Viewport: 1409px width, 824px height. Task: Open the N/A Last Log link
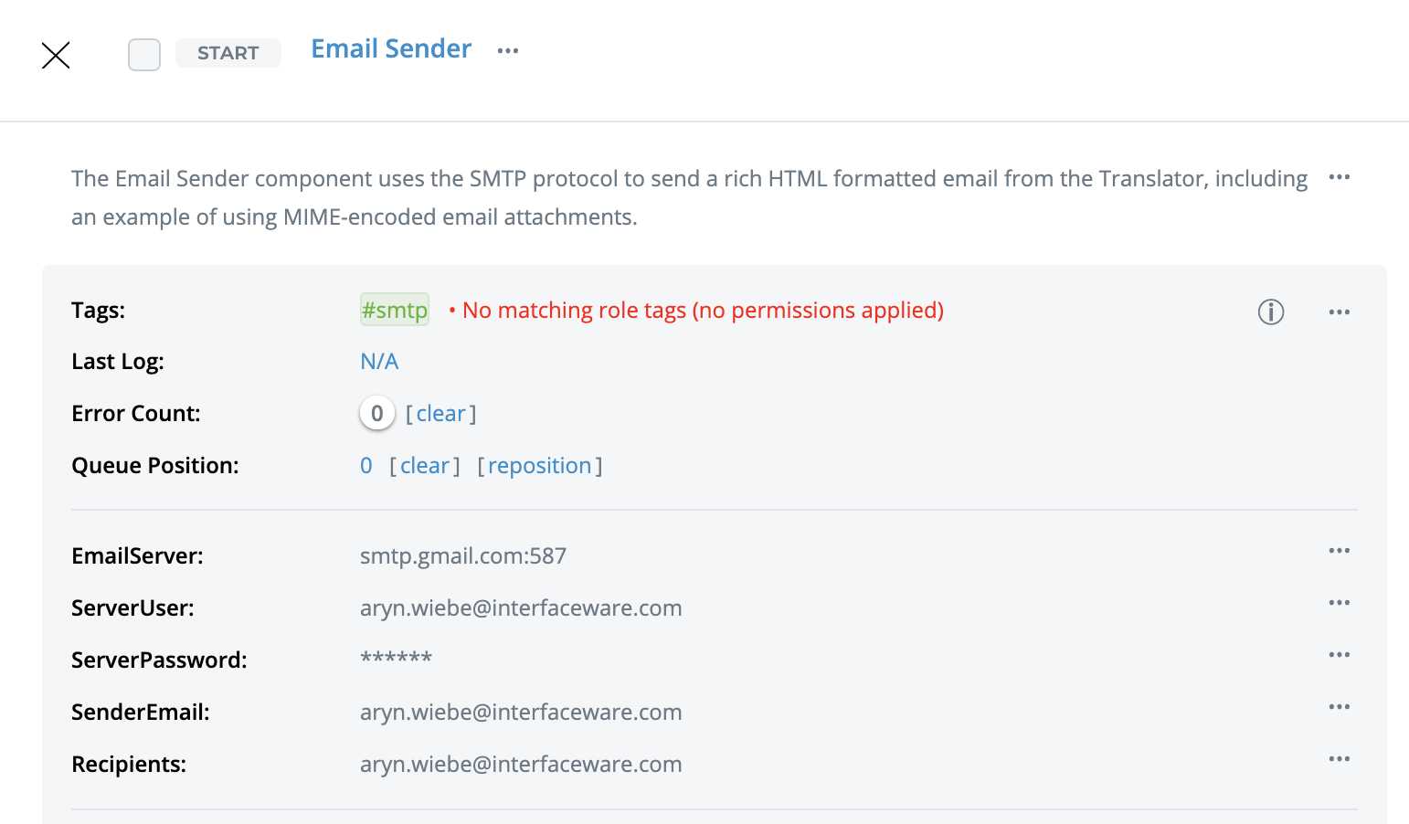pyautogui.click(x=379, y=362)
